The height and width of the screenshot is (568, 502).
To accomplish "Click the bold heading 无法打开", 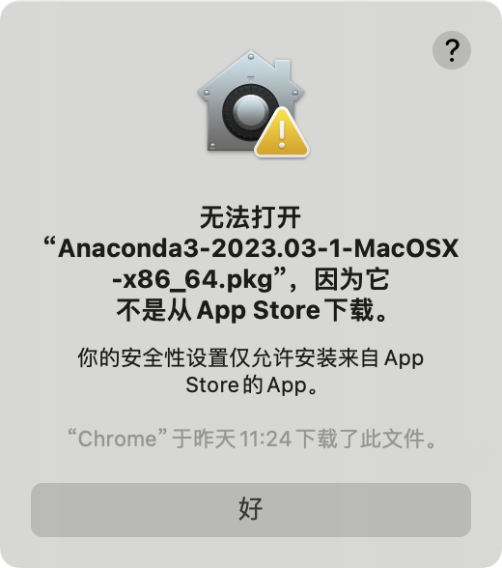I will coord(250,217).
